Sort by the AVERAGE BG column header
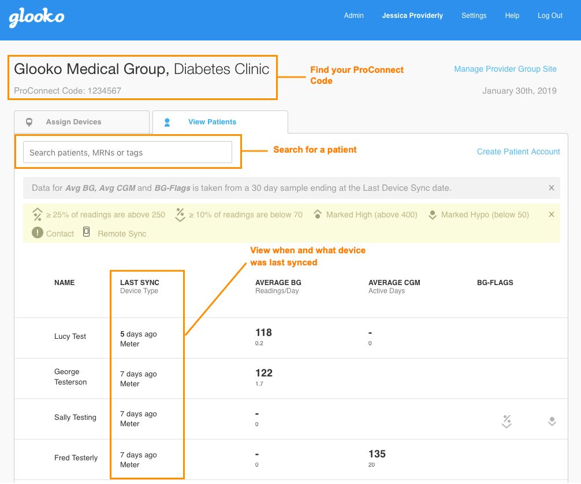This screenshot has width=581, height=484. 278,283
